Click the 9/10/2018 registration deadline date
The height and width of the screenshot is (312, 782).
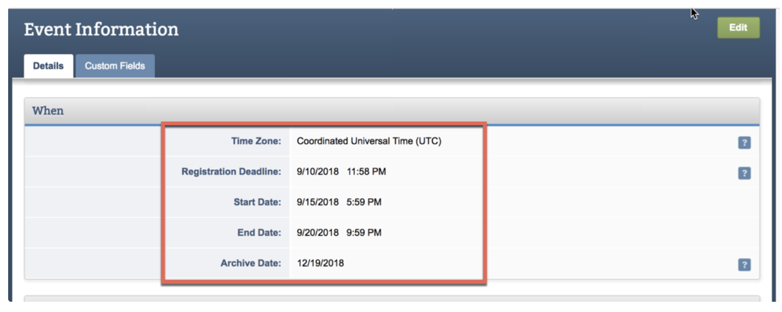pyautogui.click(x=317, y=172)
